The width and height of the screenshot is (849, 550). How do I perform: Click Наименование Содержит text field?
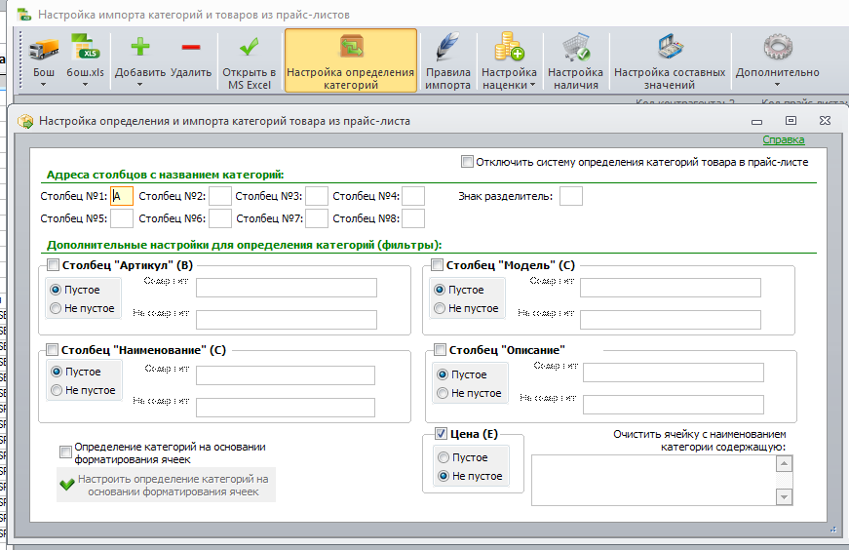point(286,375)
